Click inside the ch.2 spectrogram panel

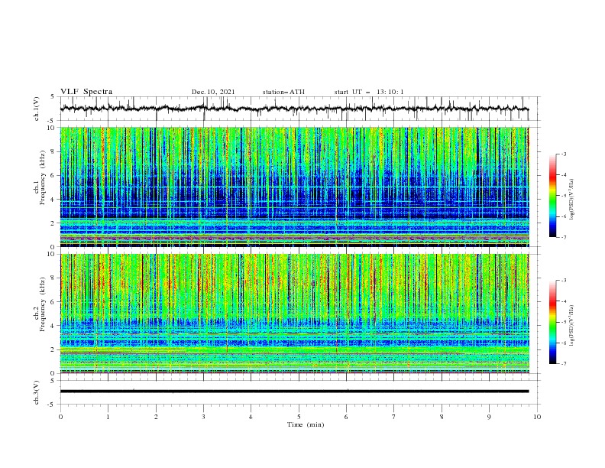pos(295,314)
